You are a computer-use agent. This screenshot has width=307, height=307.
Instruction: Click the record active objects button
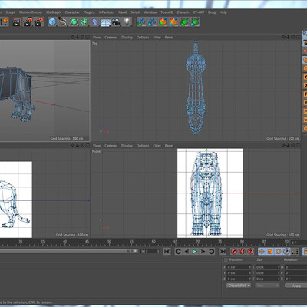(x=233, y=252)
